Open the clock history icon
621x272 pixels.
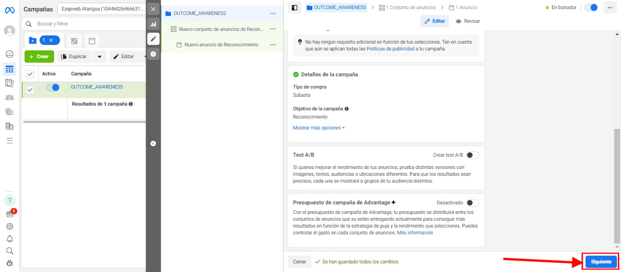tap(153, 54)
